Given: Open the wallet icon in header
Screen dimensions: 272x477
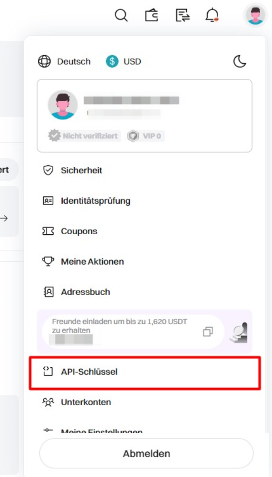Looking at the screenshot, I should pyautogui.click(x=152, y=15).
